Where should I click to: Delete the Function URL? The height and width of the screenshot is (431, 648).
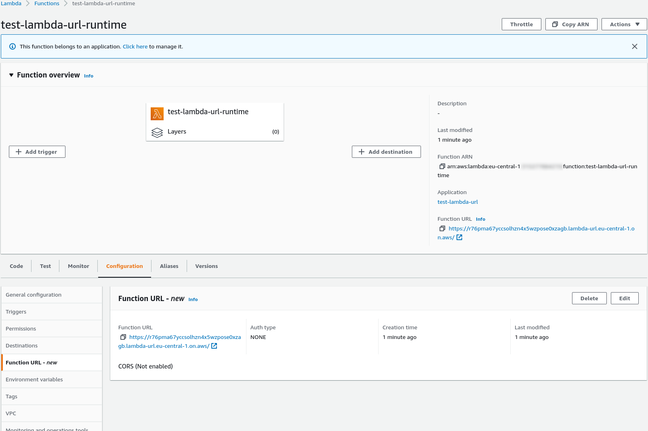(x=589, y=298)
